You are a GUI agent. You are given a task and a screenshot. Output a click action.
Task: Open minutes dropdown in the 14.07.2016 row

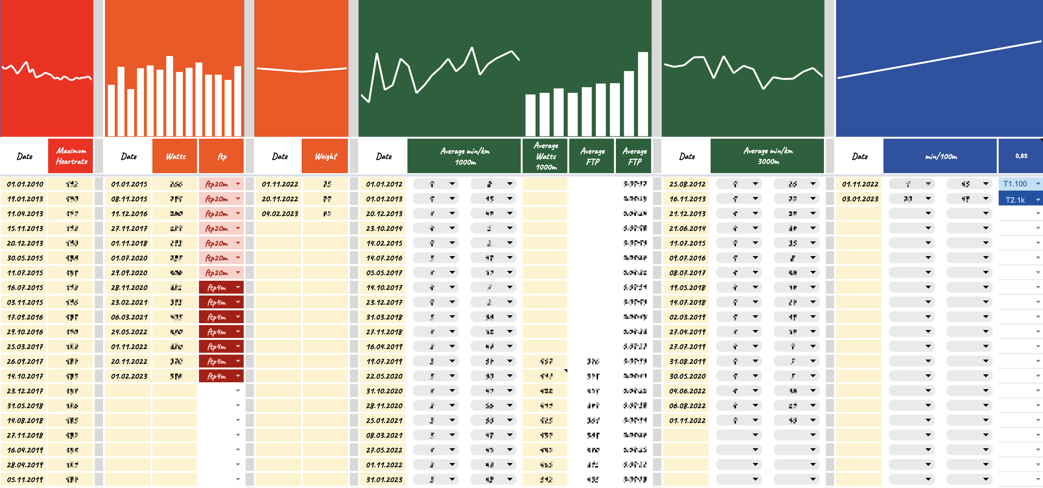click(452, 258)
